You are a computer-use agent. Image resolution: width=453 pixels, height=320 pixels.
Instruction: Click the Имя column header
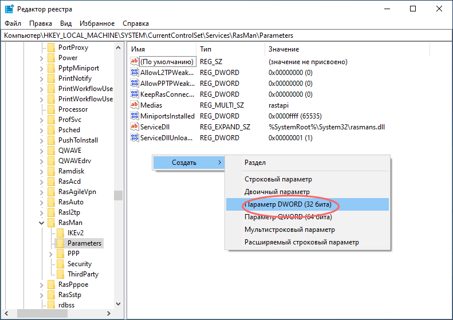pyautogui.click(x=163, y=49)
